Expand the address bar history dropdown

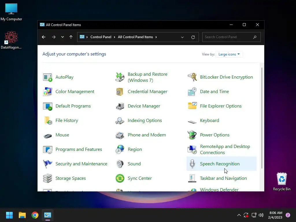tap(182, 37)
